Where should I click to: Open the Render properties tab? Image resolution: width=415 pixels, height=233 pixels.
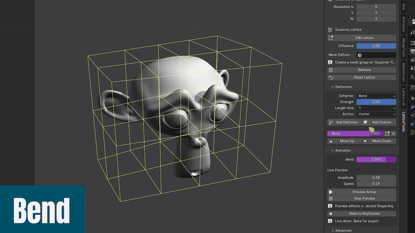pyautogui.click(x=412, y=43)
